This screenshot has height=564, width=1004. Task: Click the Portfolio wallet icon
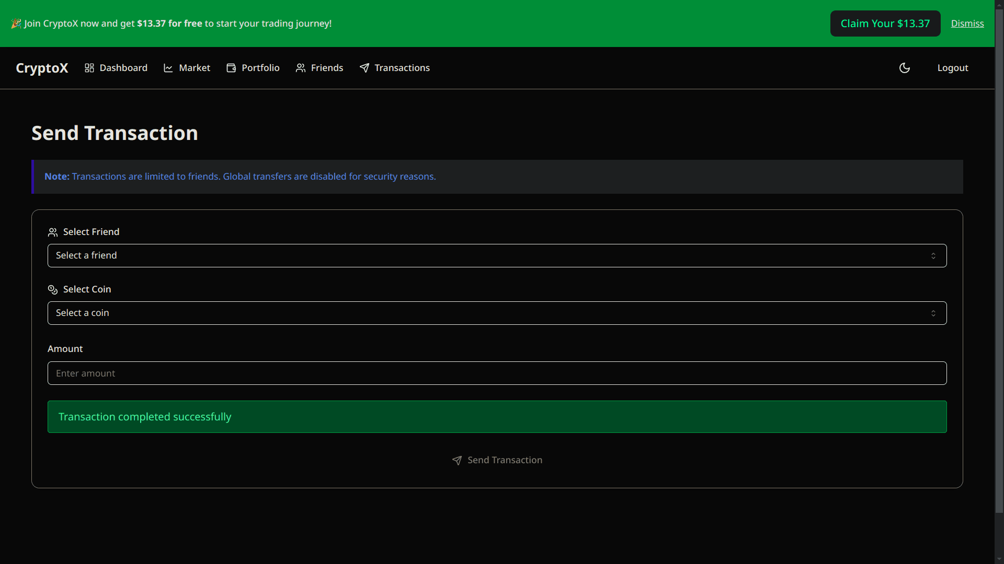(231, 68)
